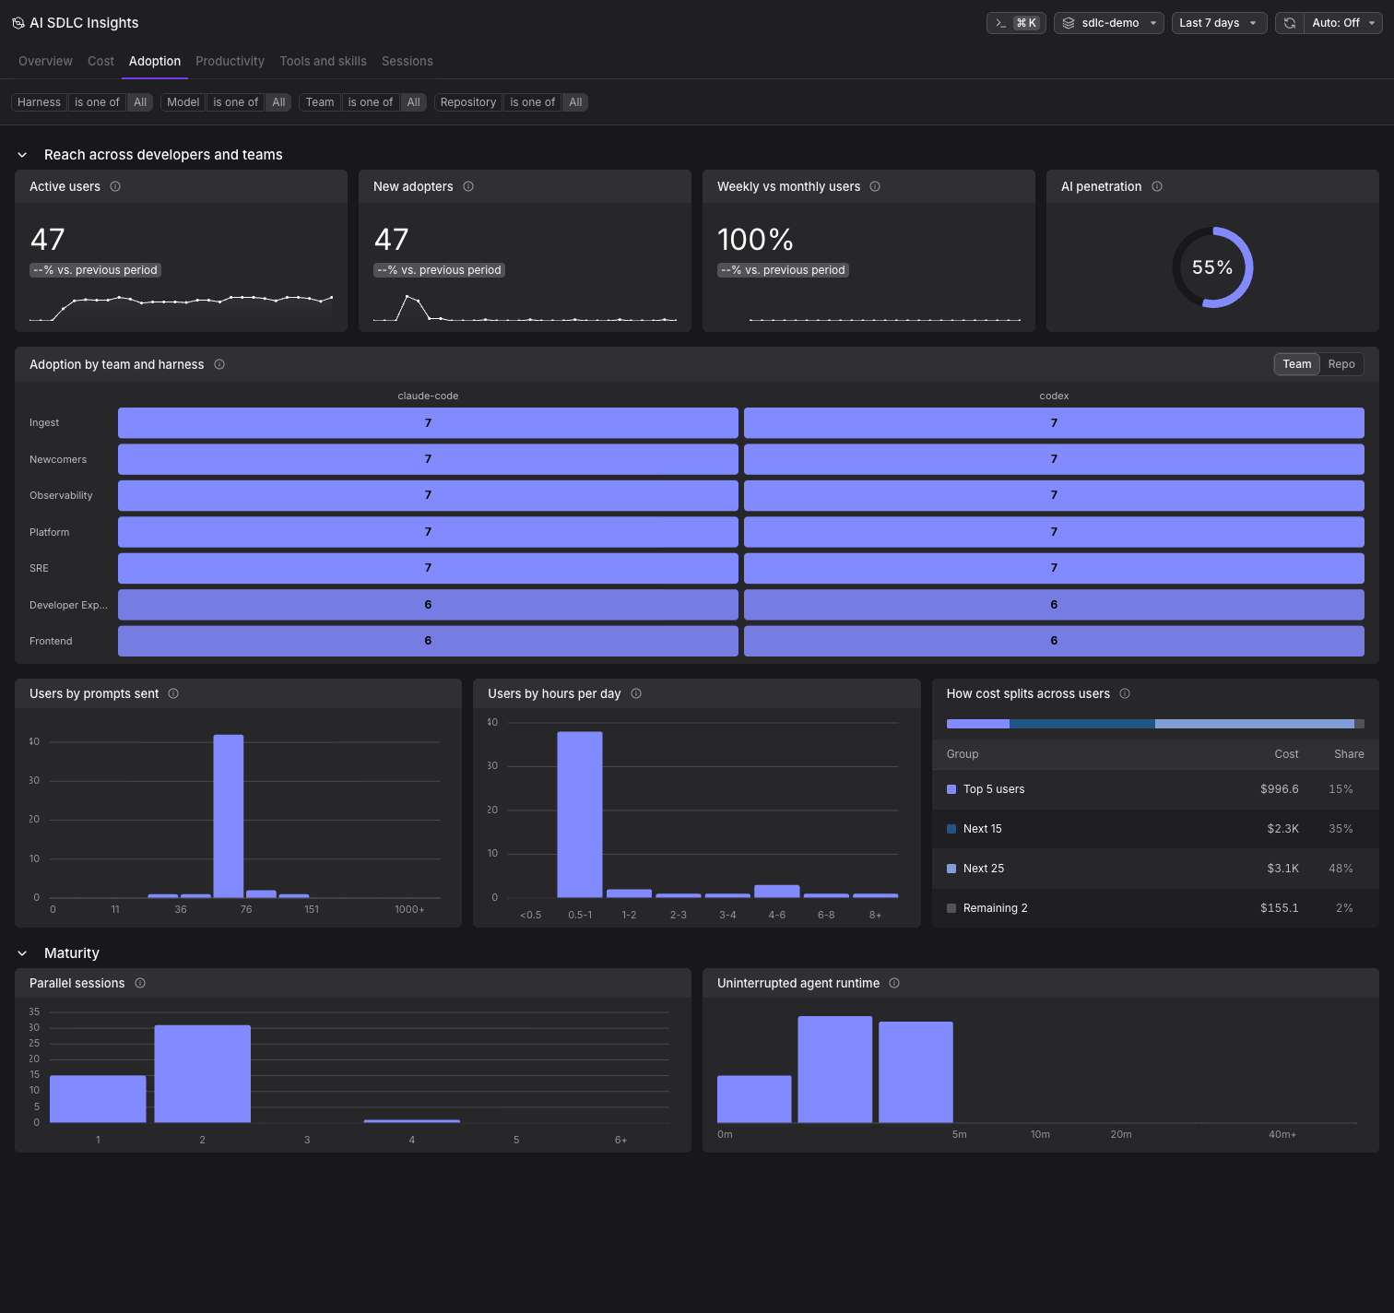Screen dimensions: 1394x1313
Task: Click Repository filter 'is one of' operator
Action: pos(533,102)
